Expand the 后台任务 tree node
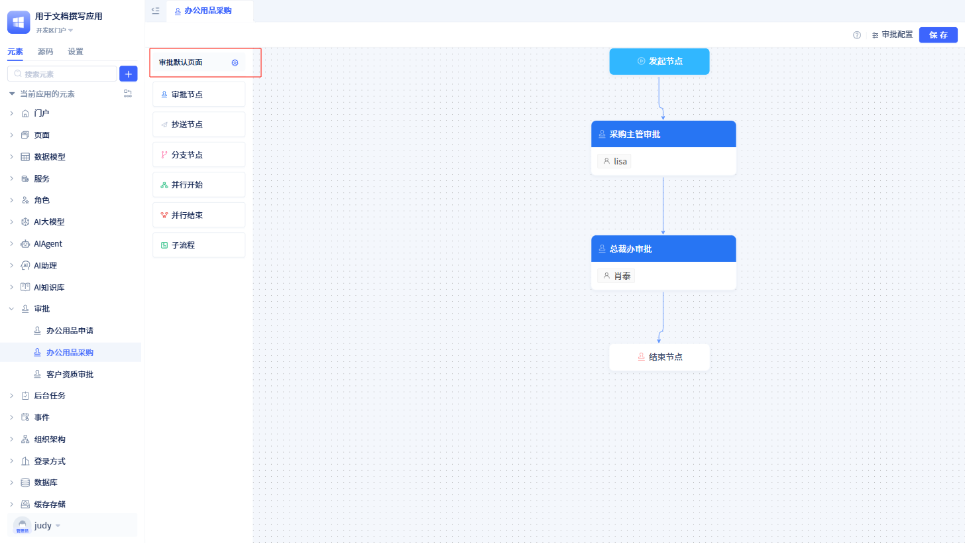Screen dimensions: 965x543 point(11,396)
